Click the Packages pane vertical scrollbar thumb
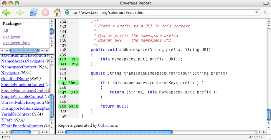Screen dimensions: 271x140 52,32
